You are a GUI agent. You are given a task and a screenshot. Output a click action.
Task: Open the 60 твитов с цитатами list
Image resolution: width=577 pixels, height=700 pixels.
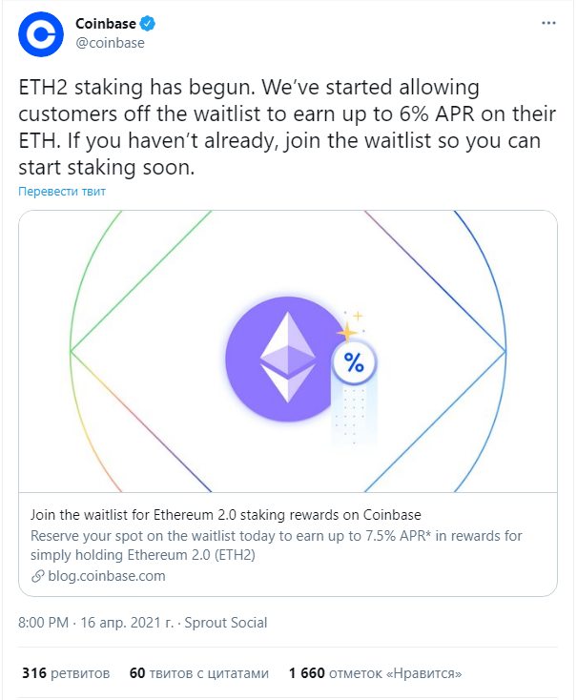tap(199, 672)
